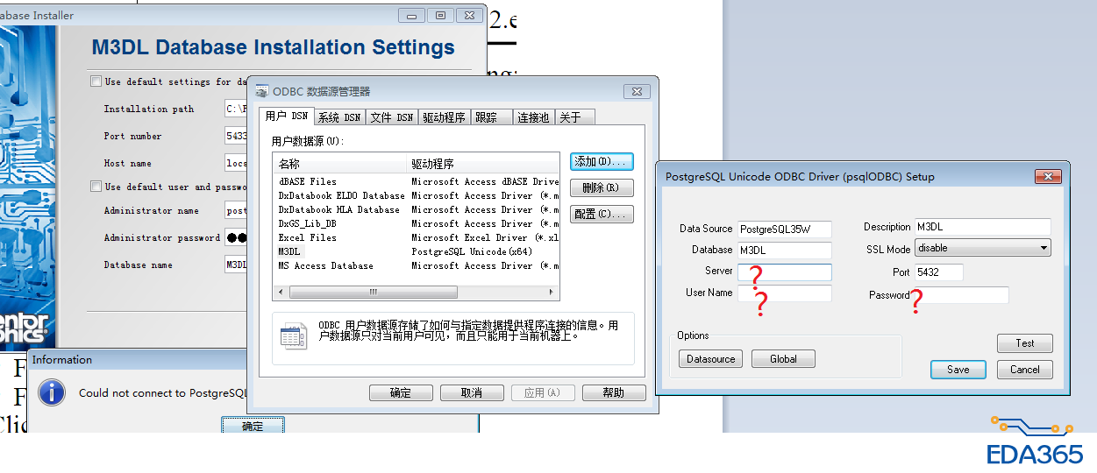Click the 名称 column header
The width and height of the screenshot is (1097, 473).
[x=341, y=164]
